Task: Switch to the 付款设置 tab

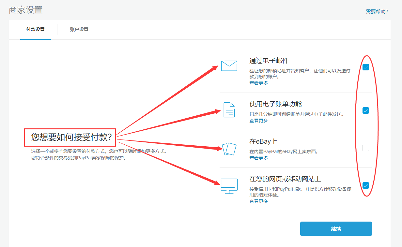Action: 35,30
